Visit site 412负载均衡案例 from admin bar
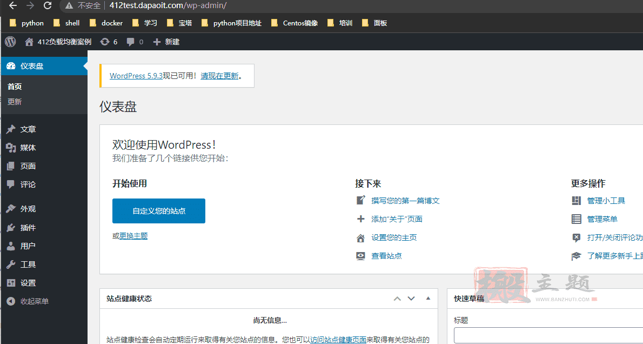Viewport: 643px width, 344px height. [x=58, y=42]
